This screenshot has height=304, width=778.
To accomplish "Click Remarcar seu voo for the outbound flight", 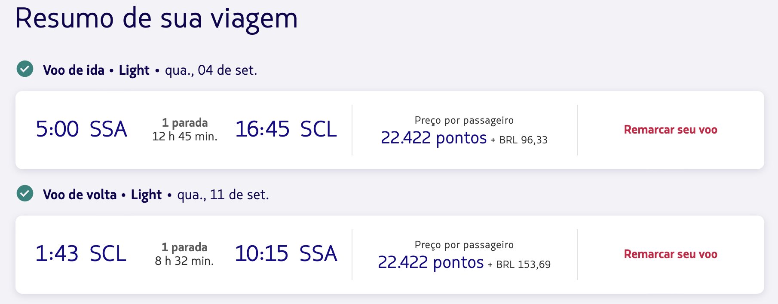I will (x=671, y=130).
